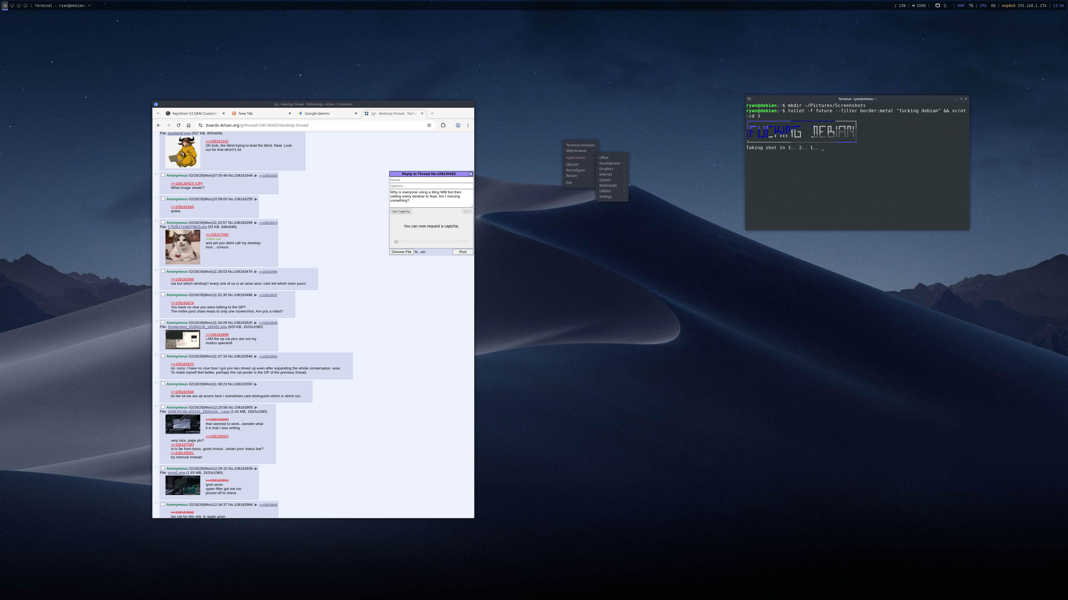Open the scrot1.png file link

tap(176, 473)
